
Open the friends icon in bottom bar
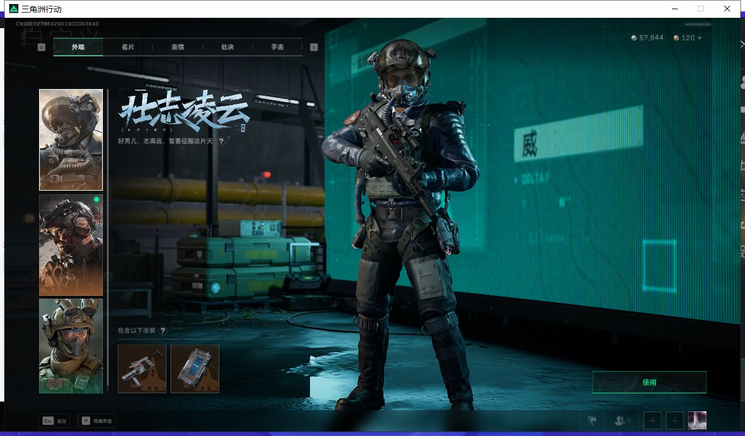click(622, 421)
